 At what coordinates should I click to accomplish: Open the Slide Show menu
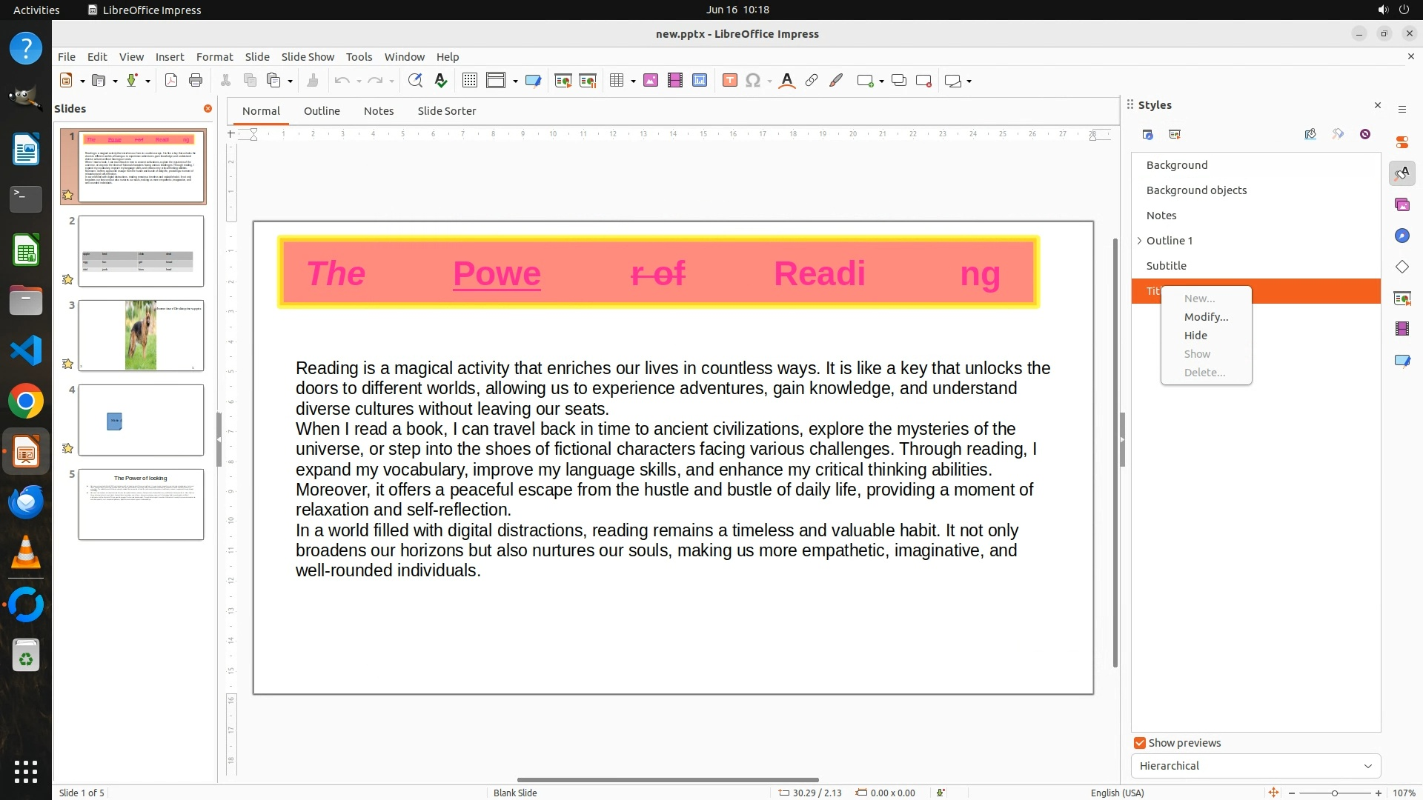pyautogui.click(x=308, y=57)
